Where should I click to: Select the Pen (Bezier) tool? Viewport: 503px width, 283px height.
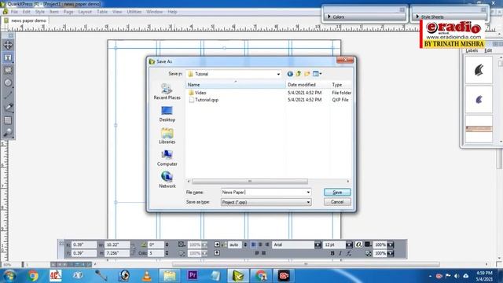point(8,108)
